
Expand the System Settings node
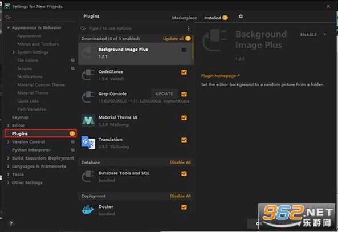(x=14, y=52)
